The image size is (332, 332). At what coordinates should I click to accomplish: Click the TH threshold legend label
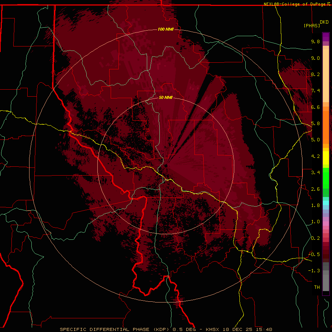[x=317, y=287]
